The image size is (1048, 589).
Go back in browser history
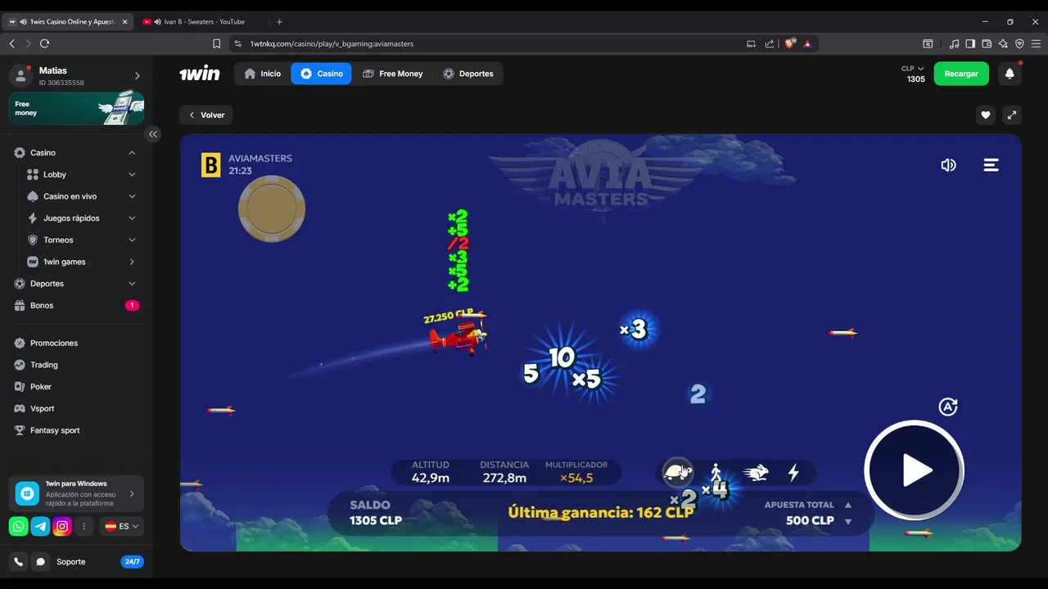point(12,43)
